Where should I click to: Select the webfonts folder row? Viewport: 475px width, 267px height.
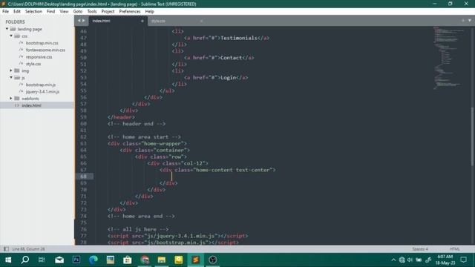point(37,99)
